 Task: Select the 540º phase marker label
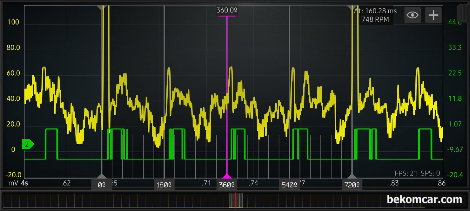tap(289, 185)
